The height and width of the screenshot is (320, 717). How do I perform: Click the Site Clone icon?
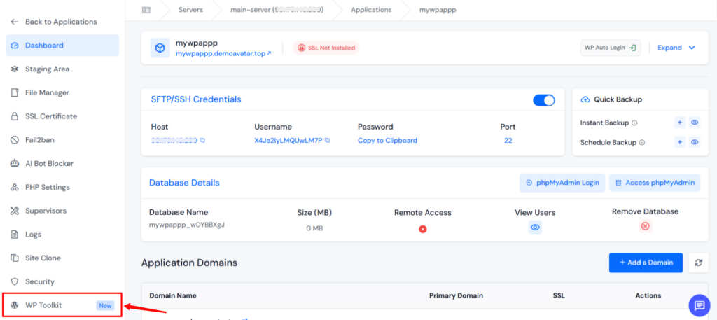tap(15, 258)
